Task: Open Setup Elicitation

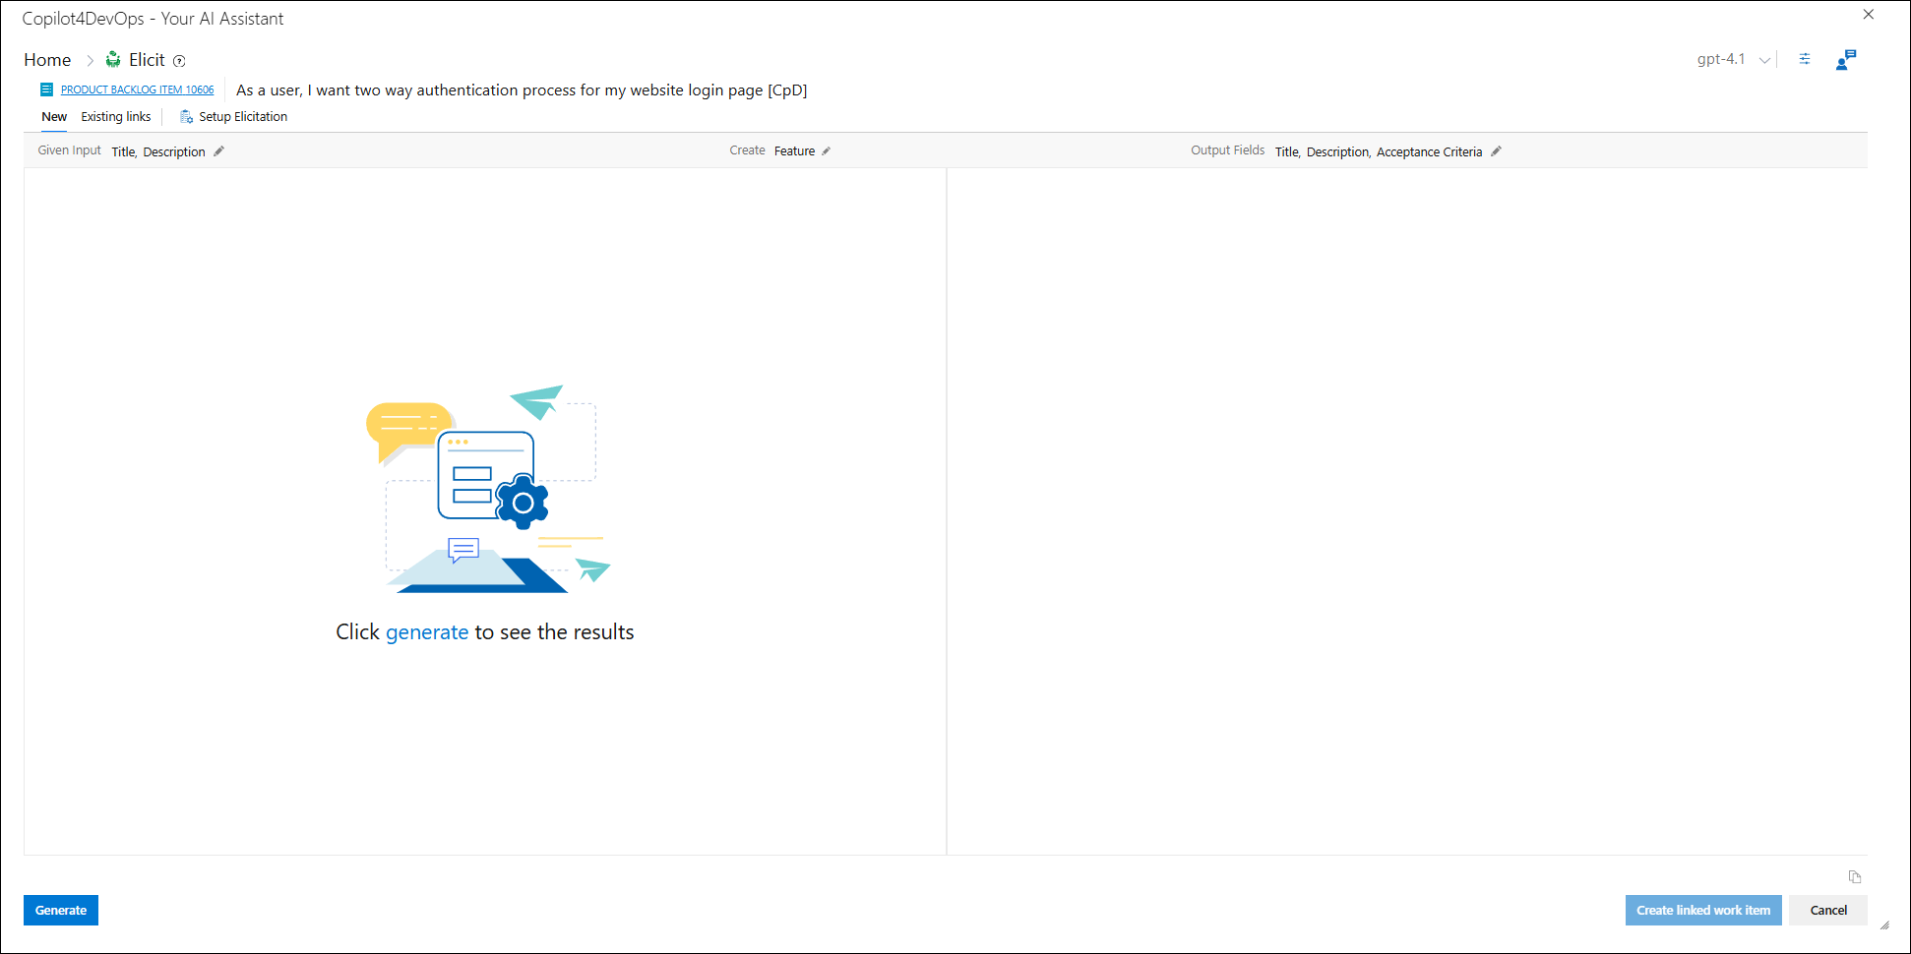Action: (234, 117)
